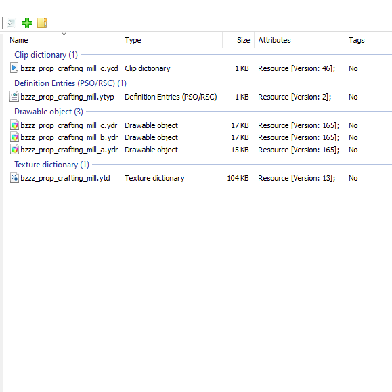Select the bzzz_prop_crafting_mill.ytyp file icon

14,97
